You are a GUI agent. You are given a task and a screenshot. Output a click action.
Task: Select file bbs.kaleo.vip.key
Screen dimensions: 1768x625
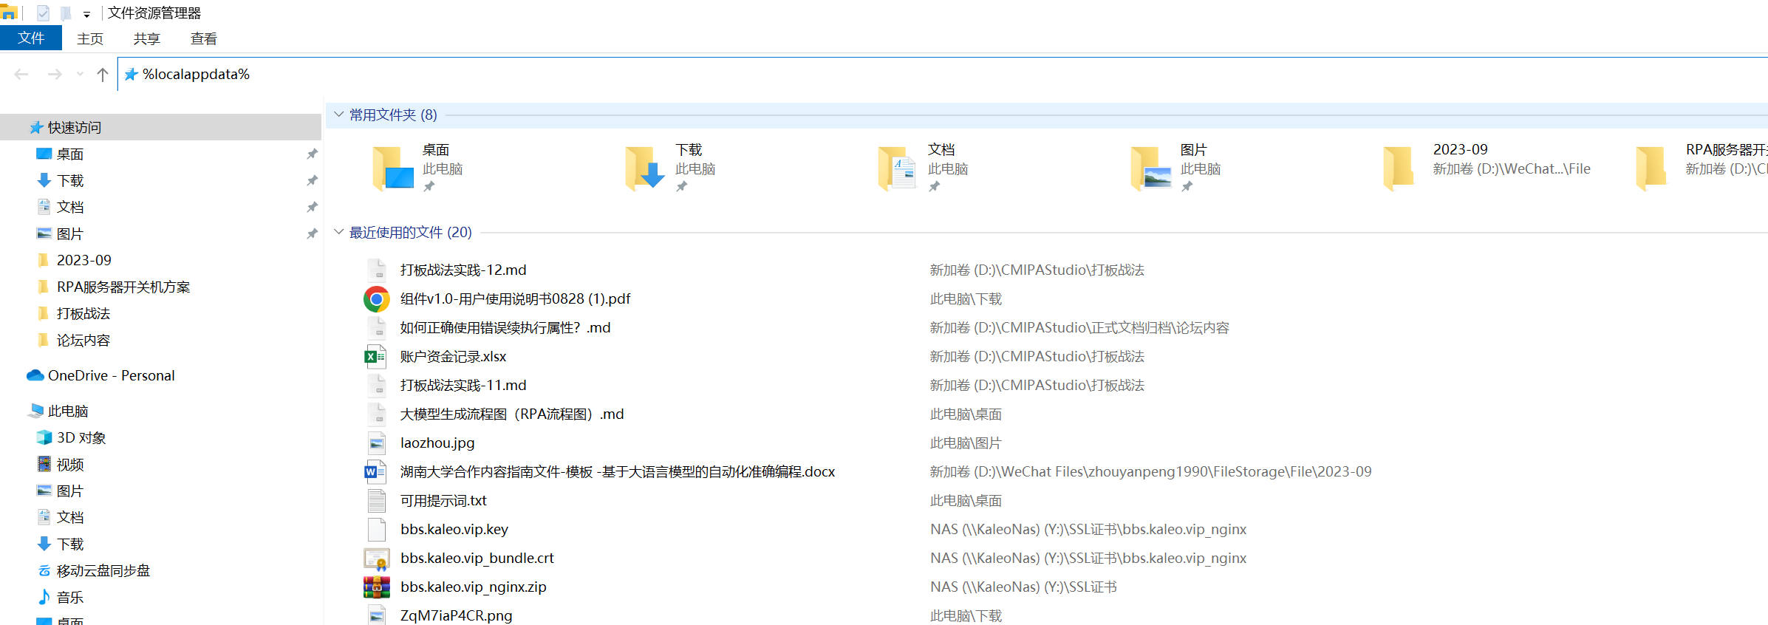point(454,529)
